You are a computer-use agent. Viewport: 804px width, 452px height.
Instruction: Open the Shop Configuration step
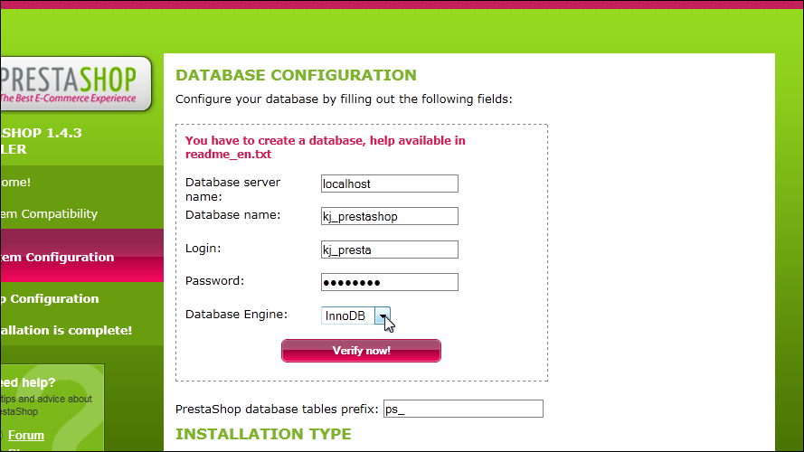point(50,298)
